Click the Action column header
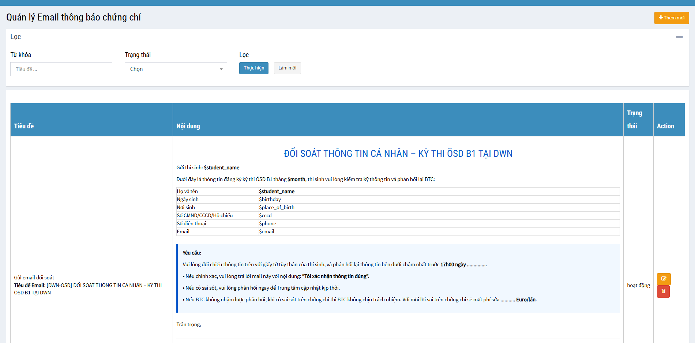 point(665,126)
